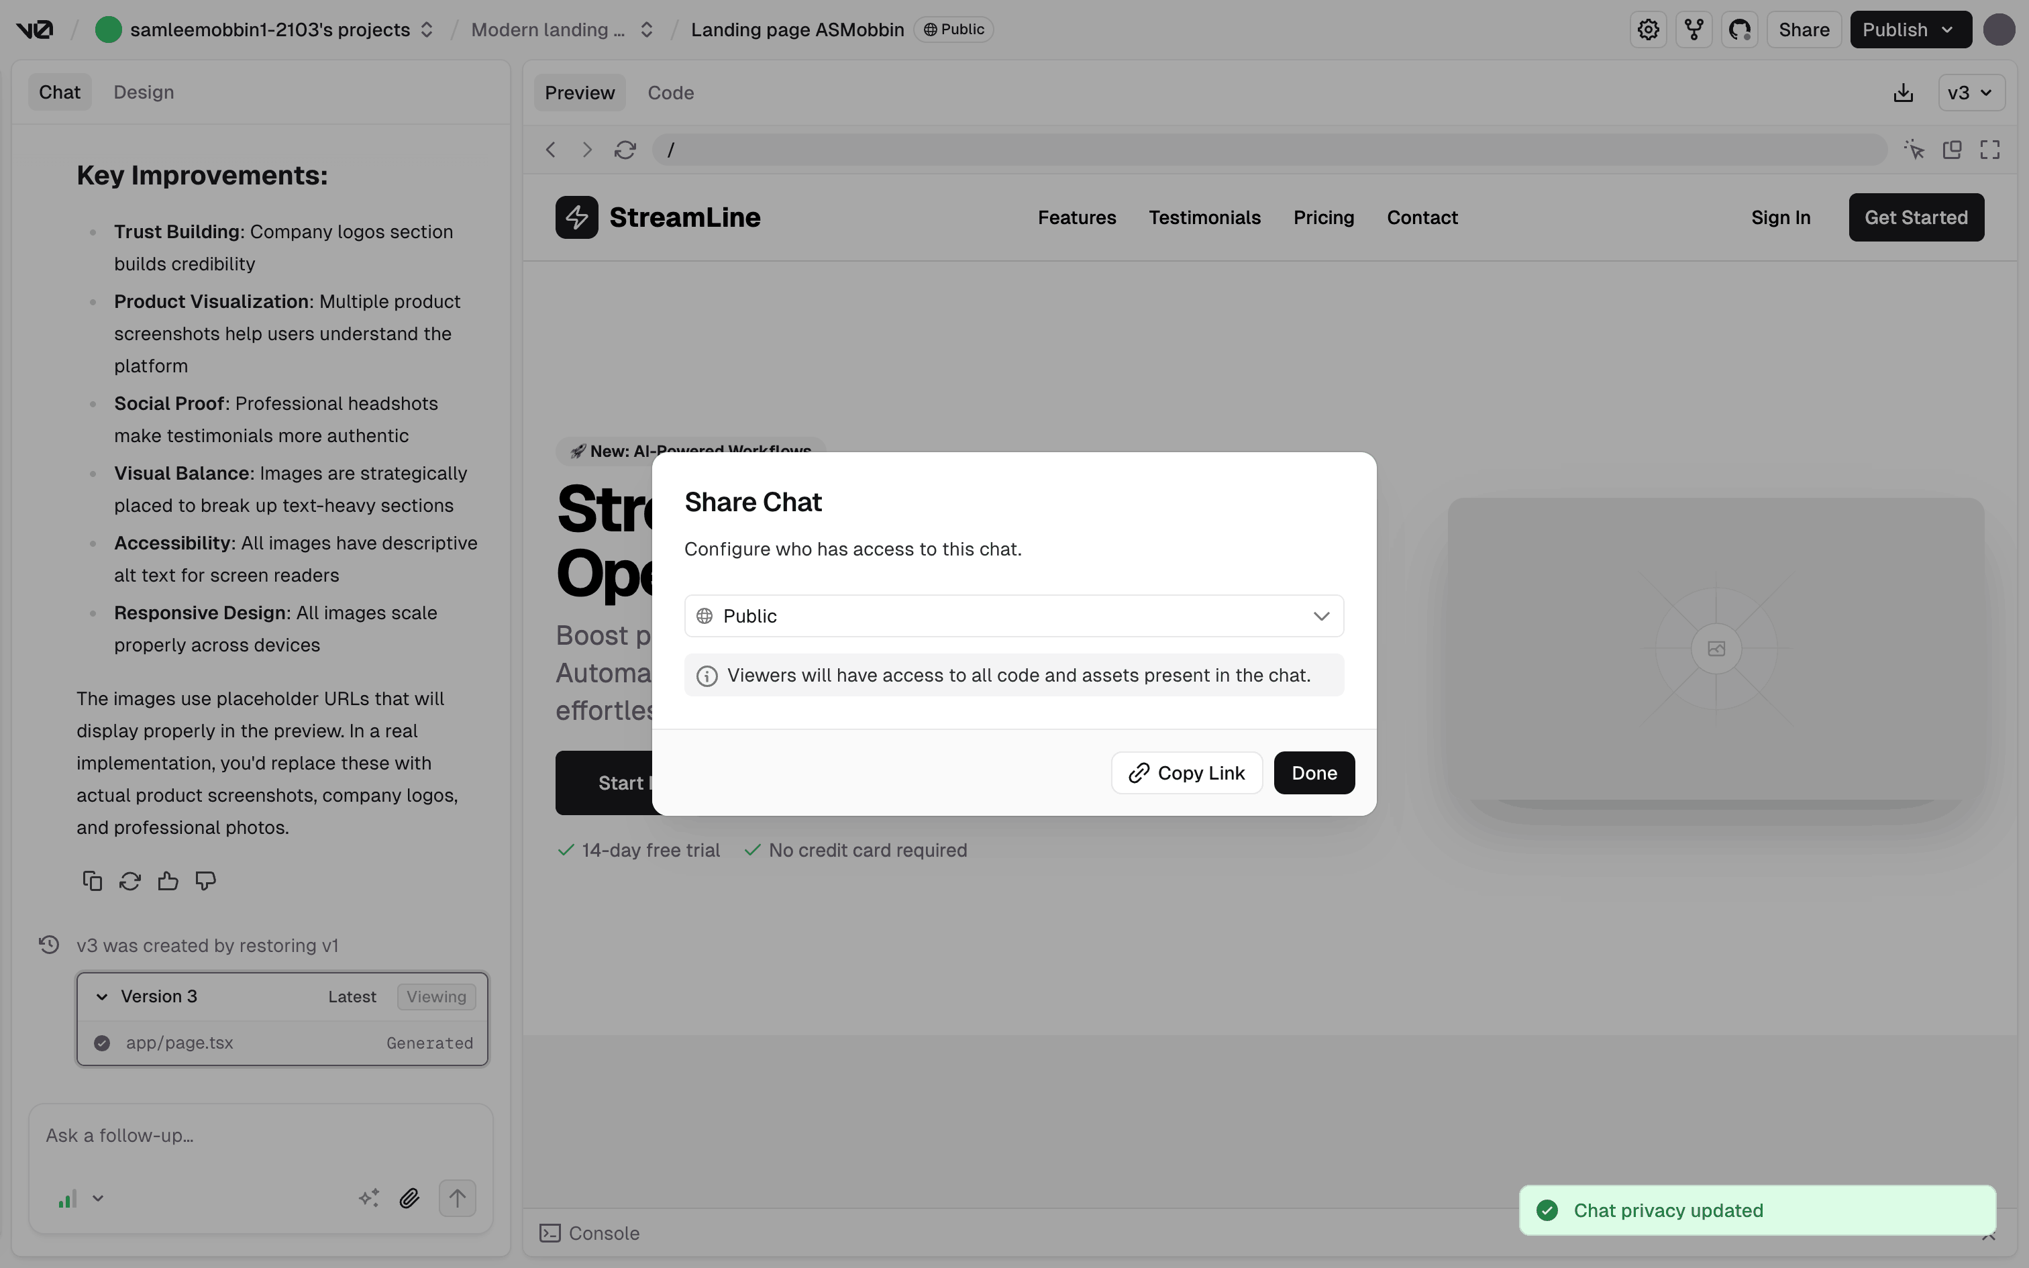Click the paperclip attachment icon
This screenshot has height=1268, width=2029.
click(x=409, y=1198)
